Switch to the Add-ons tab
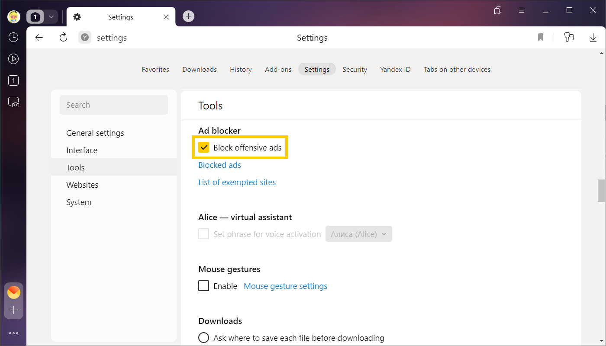The width and height of the screenshot is (606, 346). (278, 69)
